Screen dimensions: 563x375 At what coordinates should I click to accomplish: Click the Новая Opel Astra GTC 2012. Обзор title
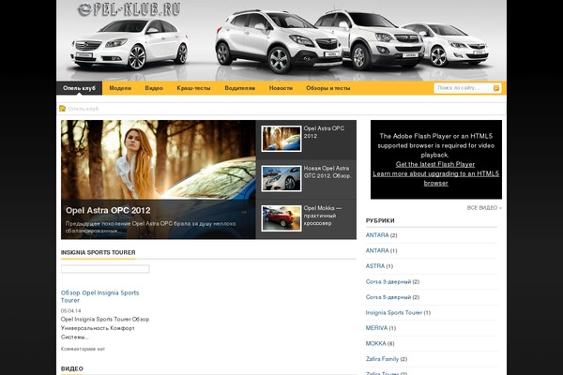pyautogui.click(x=327, y=172)
